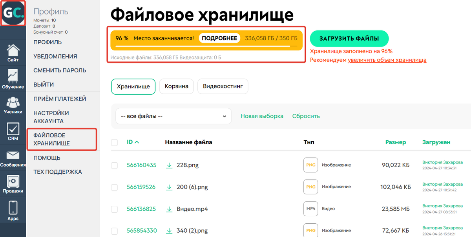Click the "Исходные файлы: 336,058 ГБ" text

[144, 58]
